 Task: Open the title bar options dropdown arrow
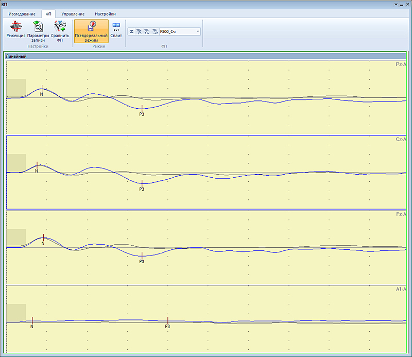coord(396,5)
